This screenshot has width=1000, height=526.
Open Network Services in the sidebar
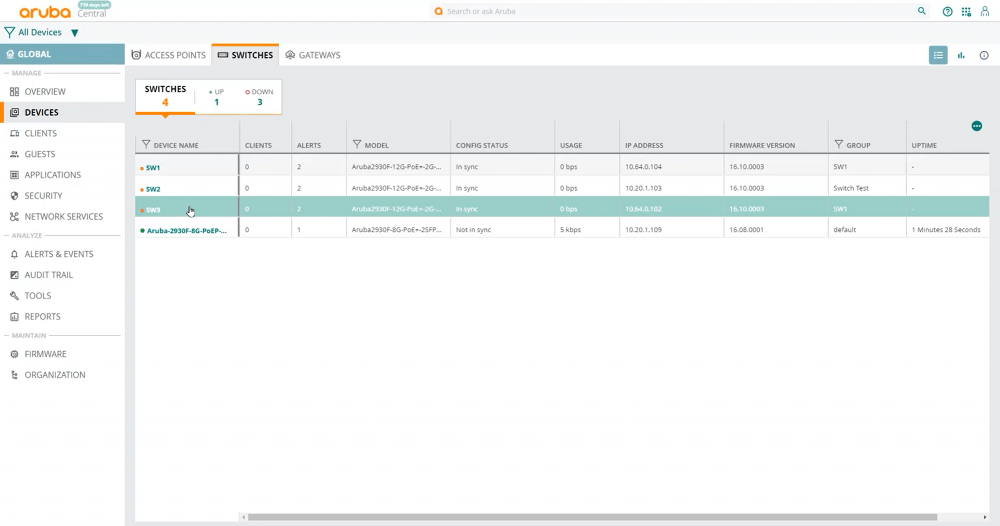pyautogui.click(x=62, y=217)
